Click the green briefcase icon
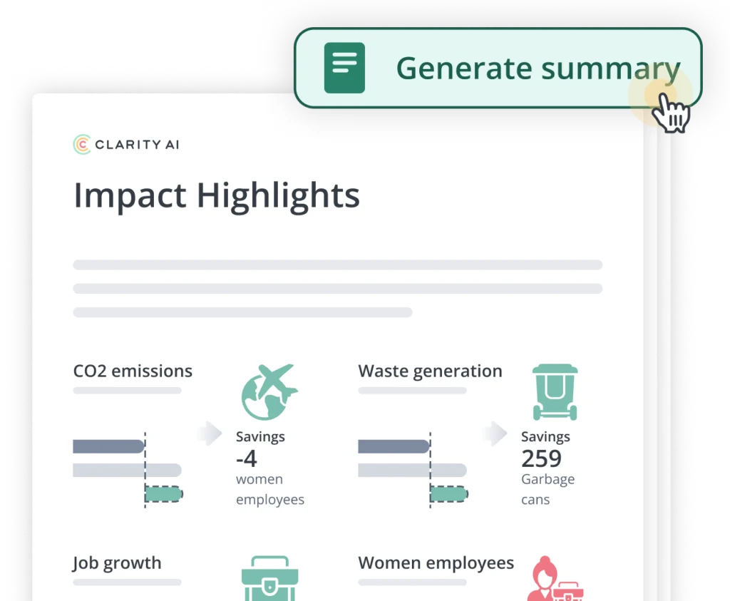 coord(269,578)
